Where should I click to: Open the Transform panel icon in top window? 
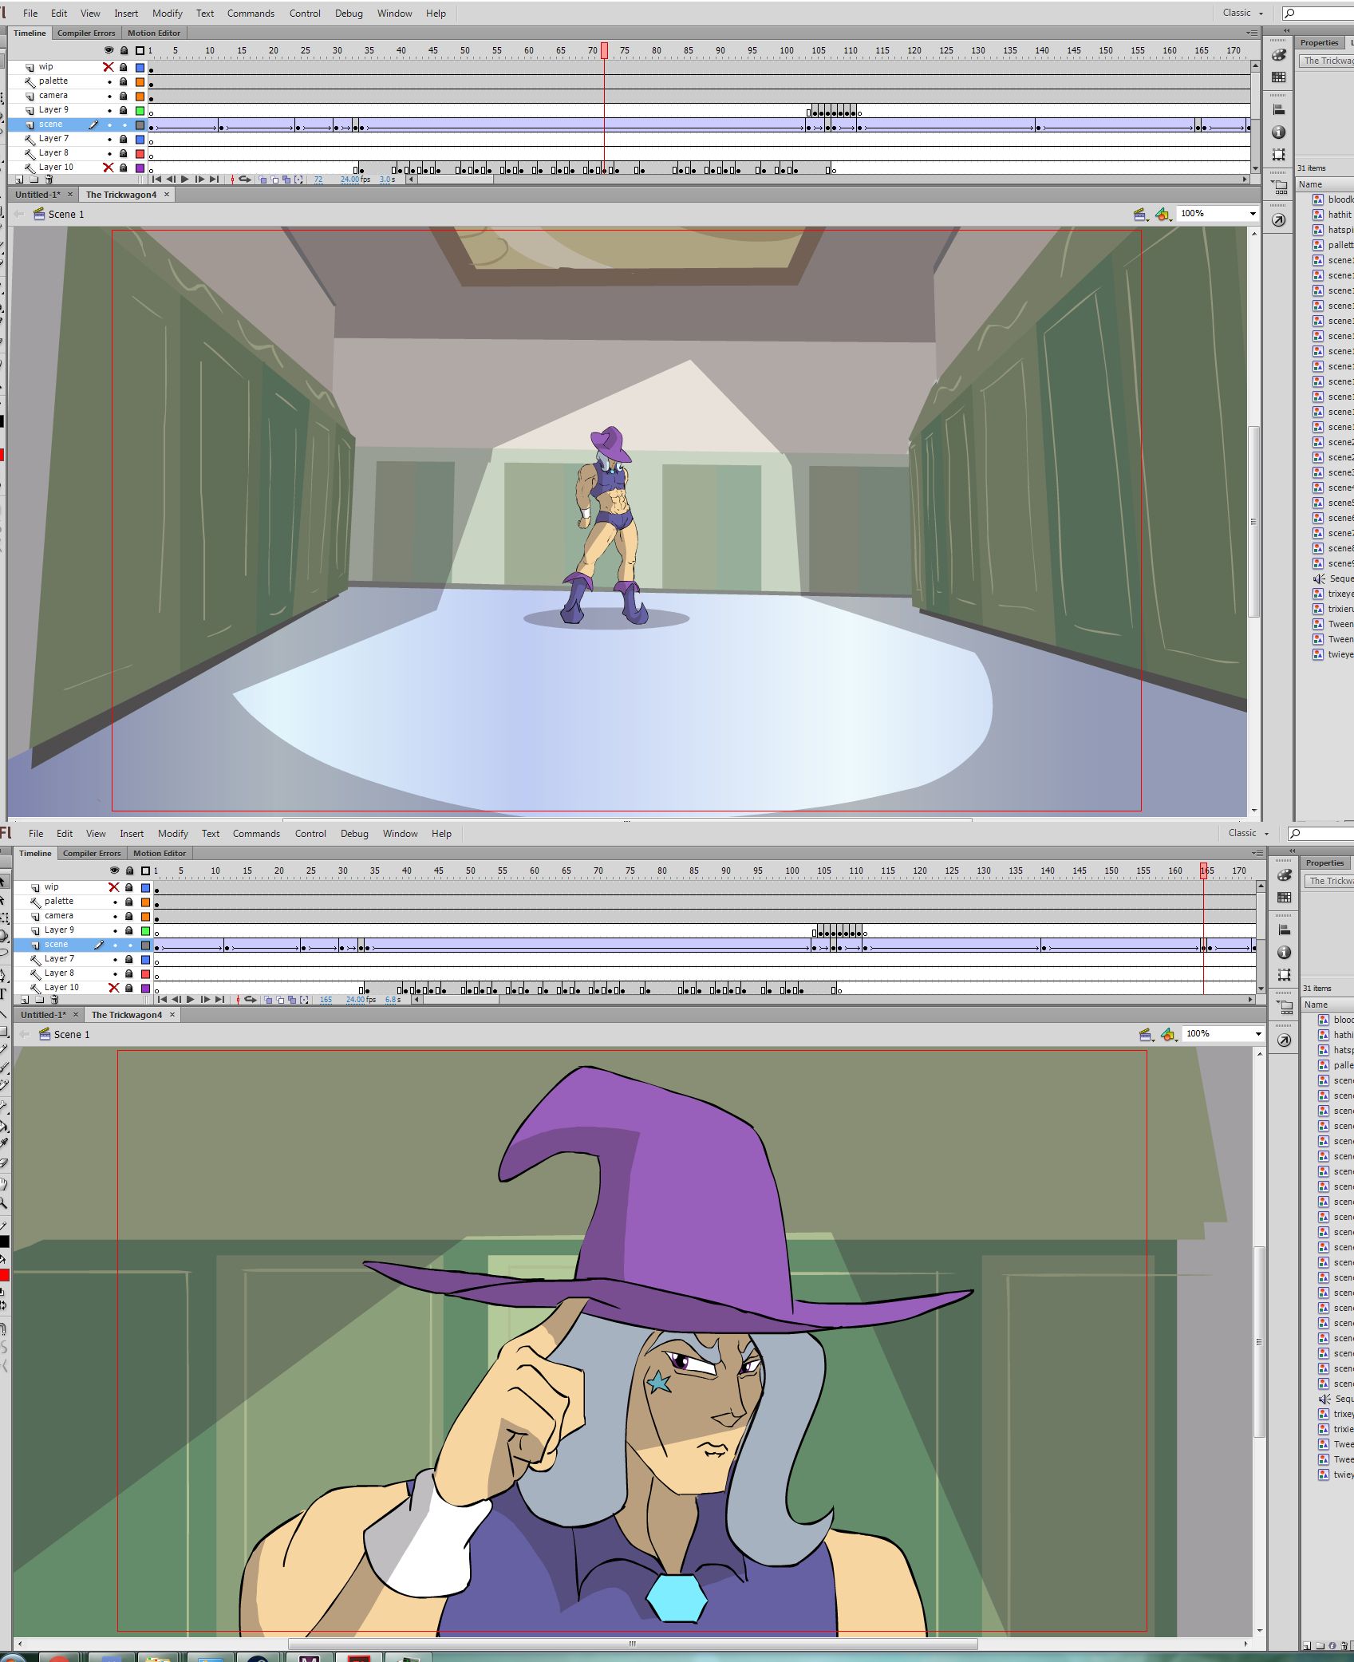[x=1279, y=155]
